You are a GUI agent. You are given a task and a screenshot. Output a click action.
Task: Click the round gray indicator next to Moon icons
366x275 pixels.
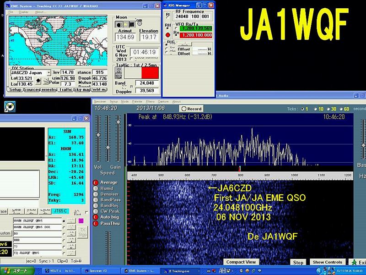pos(140,24)
